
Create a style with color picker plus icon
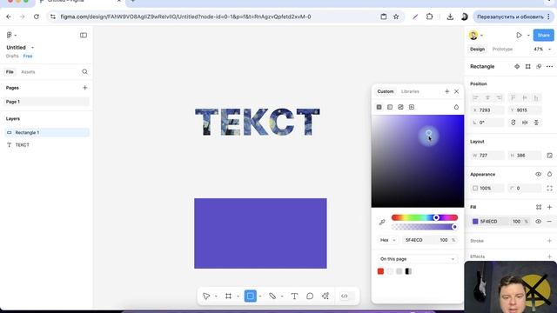(446, 91)
